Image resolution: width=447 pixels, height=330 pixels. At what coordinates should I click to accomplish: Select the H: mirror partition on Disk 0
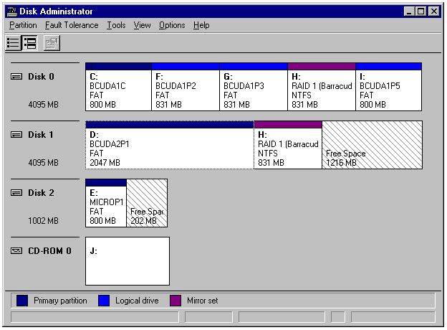click(322, 90)
